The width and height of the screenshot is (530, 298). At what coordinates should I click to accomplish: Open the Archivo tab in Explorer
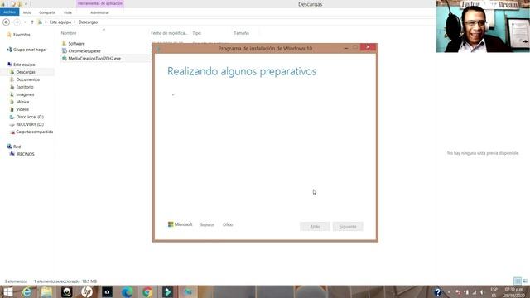pyautogui.click(x=9, y=12)
